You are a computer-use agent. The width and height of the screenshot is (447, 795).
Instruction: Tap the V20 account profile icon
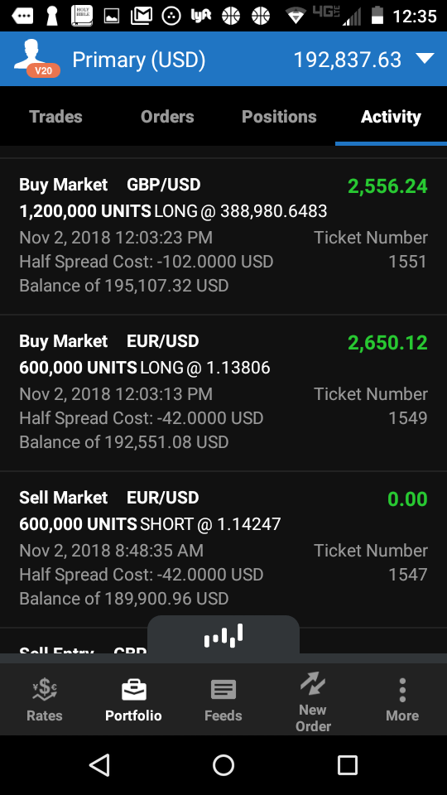click(x=36, y=59)
